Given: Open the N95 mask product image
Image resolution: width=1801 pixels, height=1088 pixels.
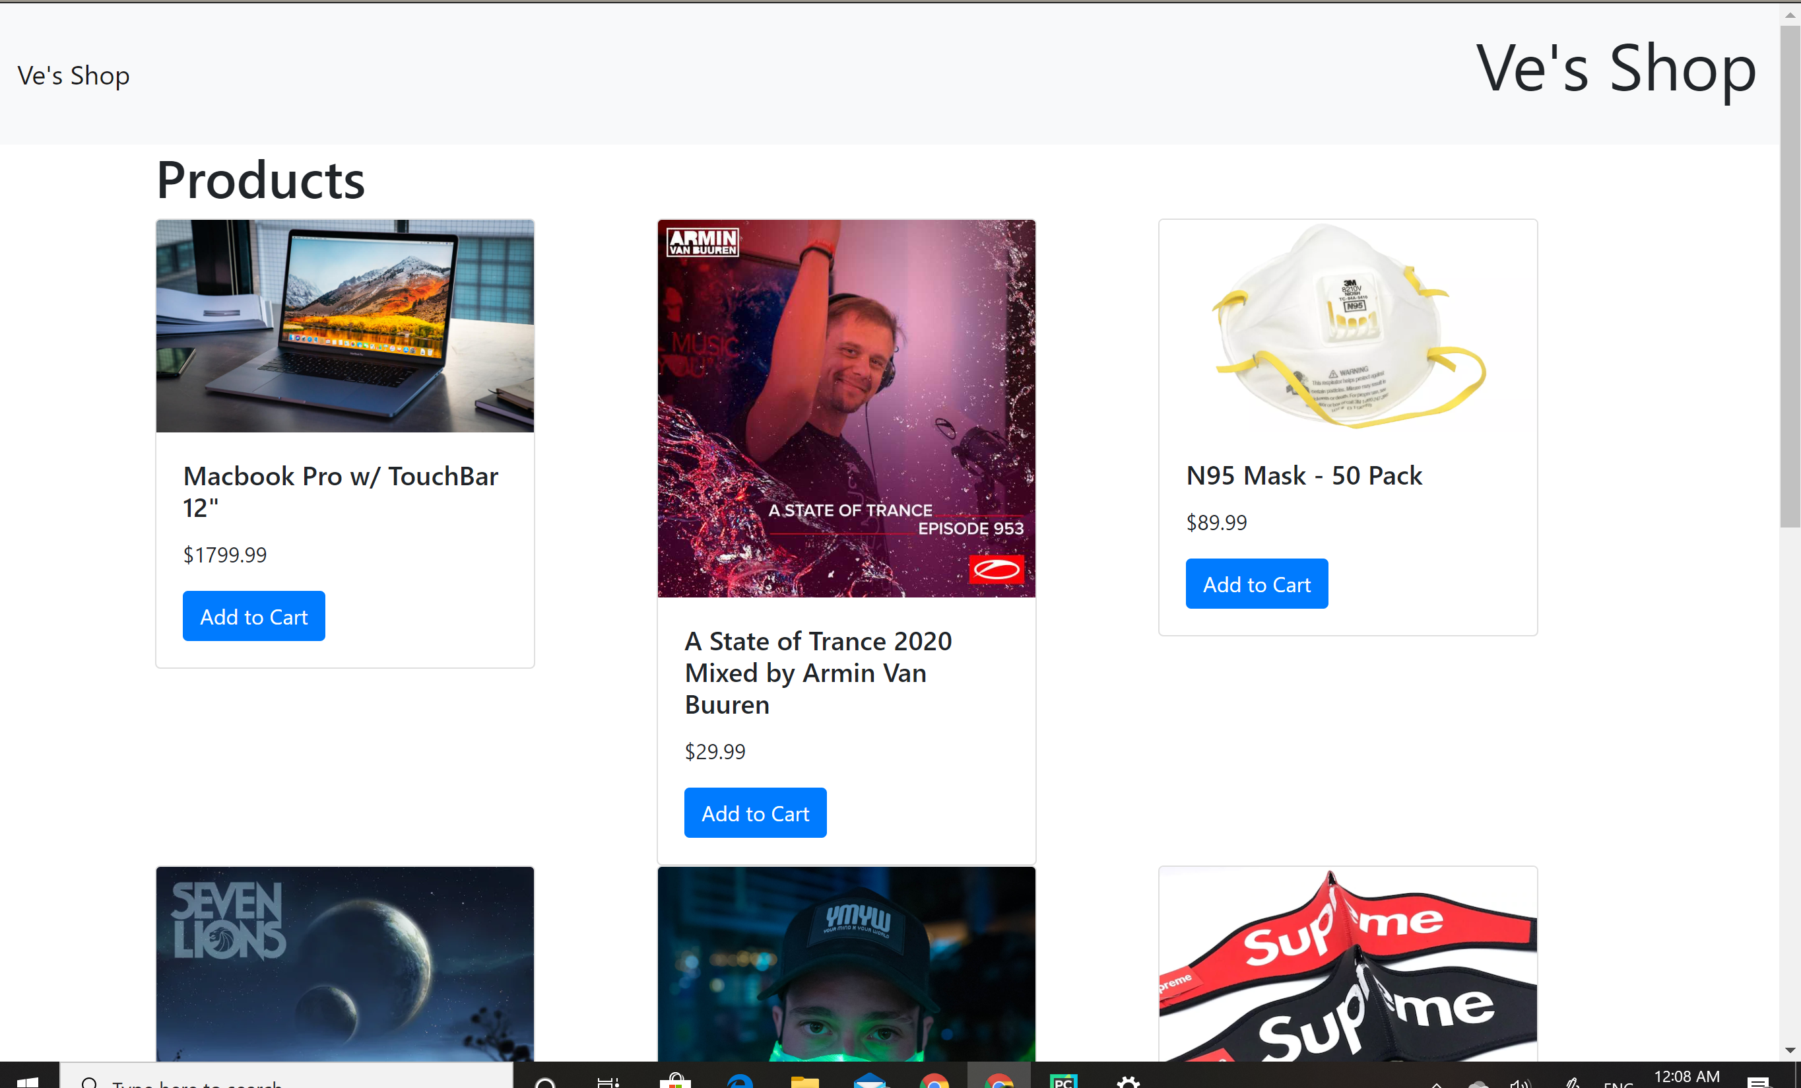Looking at the screenshot, I should [x=1348, y=326].
